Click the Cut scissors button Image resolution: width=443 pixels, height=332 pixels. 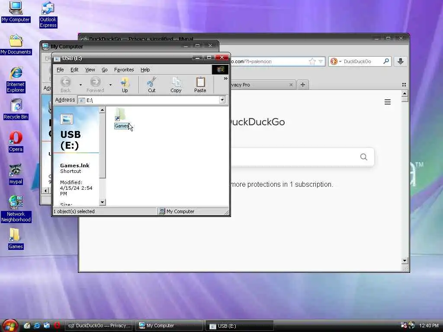coord(152,85)
